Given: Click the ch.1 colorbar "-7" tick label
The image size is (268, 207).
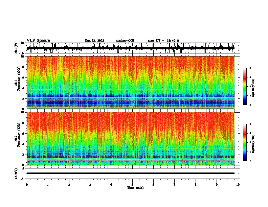Looking at the screenshot, I should 250,105.
